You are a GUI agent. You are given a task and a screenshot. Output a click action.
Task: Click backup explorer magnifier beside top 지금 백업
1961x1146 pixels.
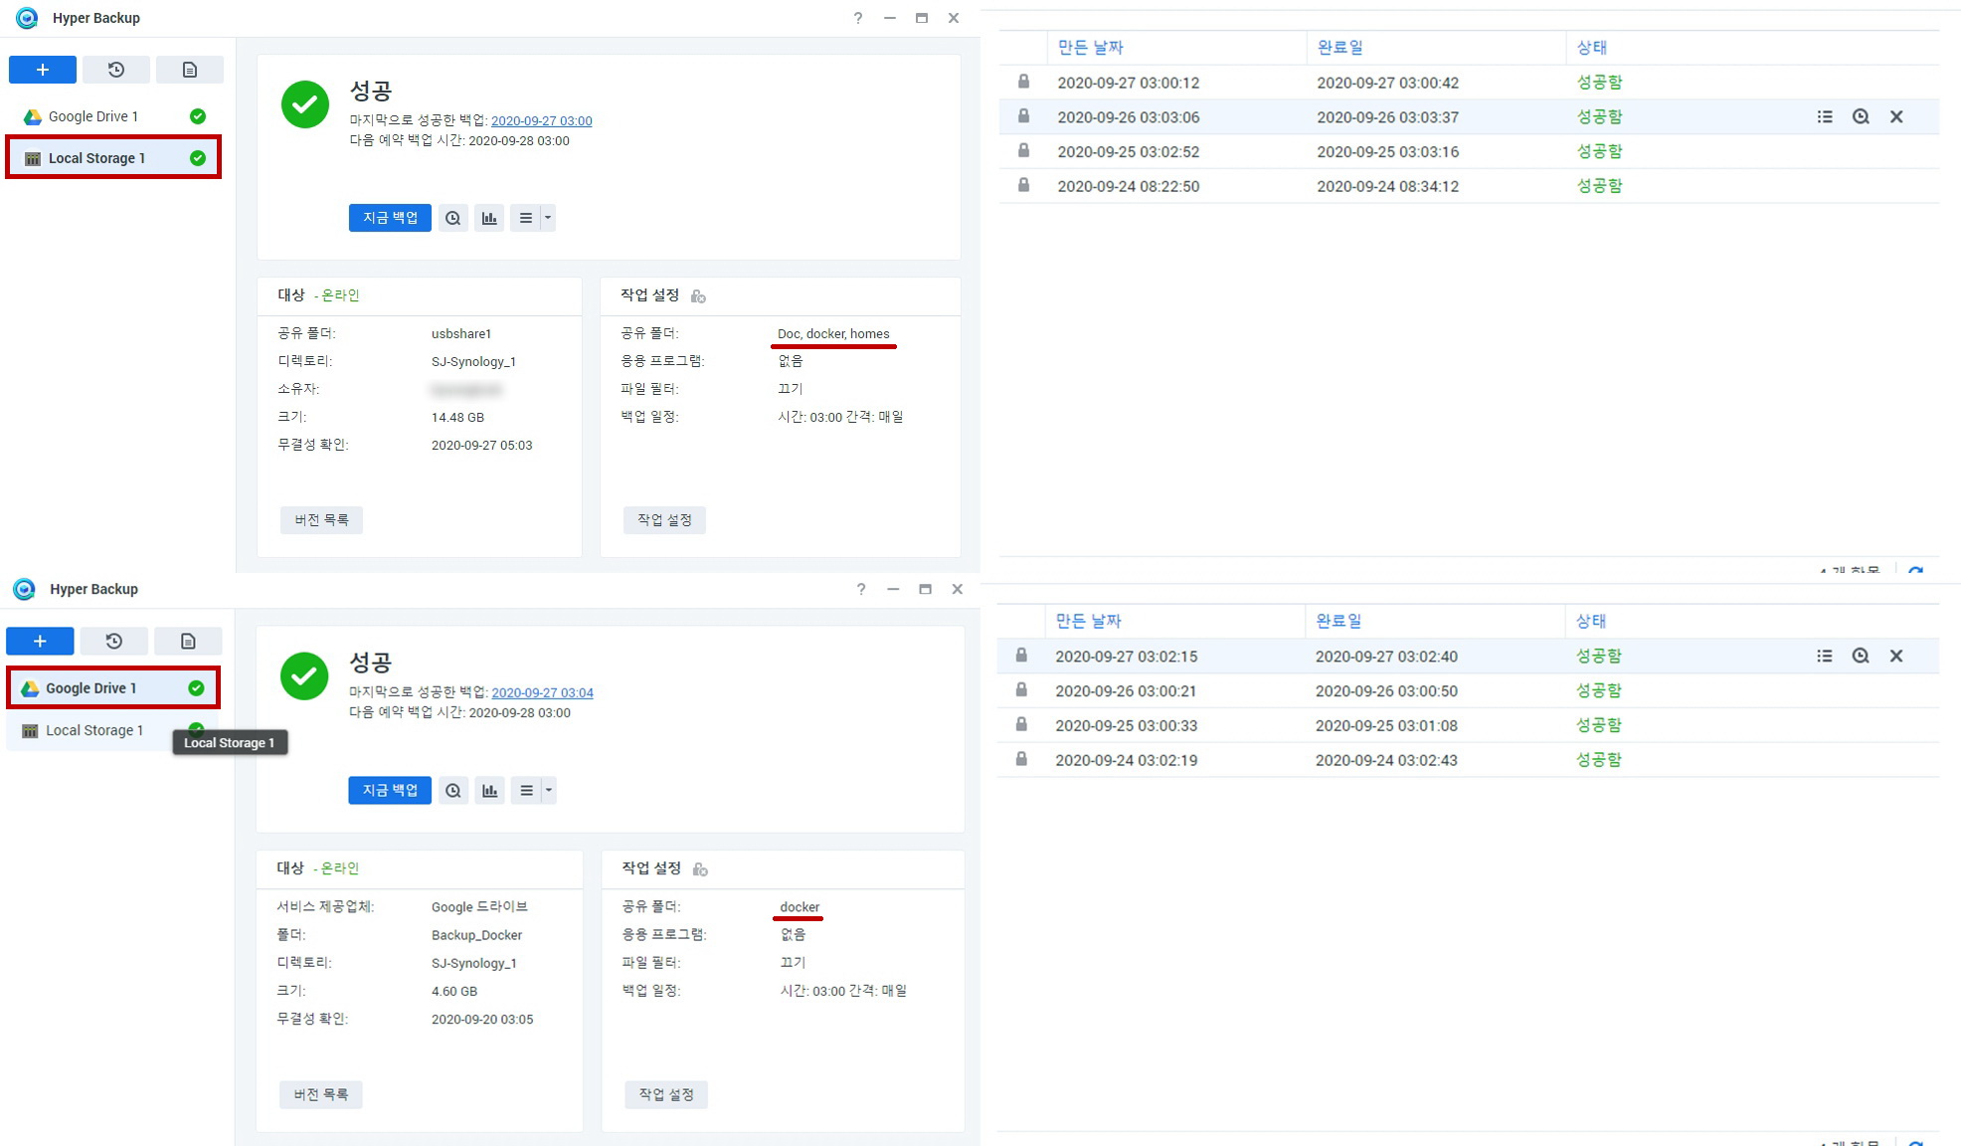(453, 218)
